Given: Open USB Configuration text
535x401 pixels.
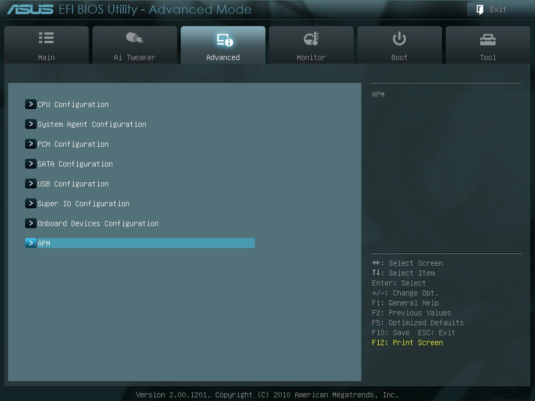Looking at the screenshot, I should (x=73, y=183).
